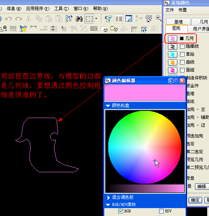Viewport: 209px width, 216px height.
Task: Click the brightness gradient bar below wheel
Action: click(x=145, y=188)
